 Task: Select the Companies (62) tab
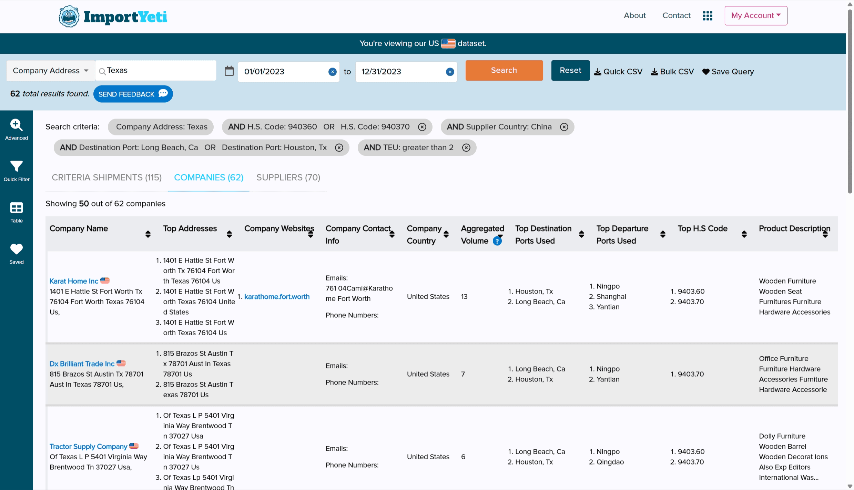click(209, 177)
